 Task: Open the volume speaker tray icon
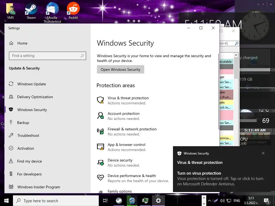point(222,201)
